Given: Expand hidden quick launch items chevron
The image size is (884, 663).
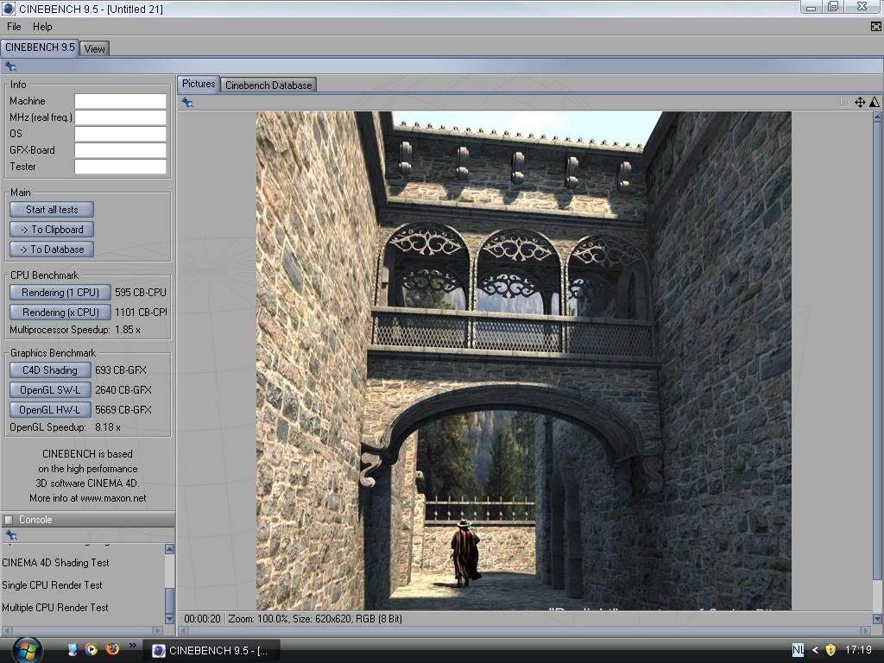Looking at the screenshot, I should pyautogui.click(x=132, y=646).
